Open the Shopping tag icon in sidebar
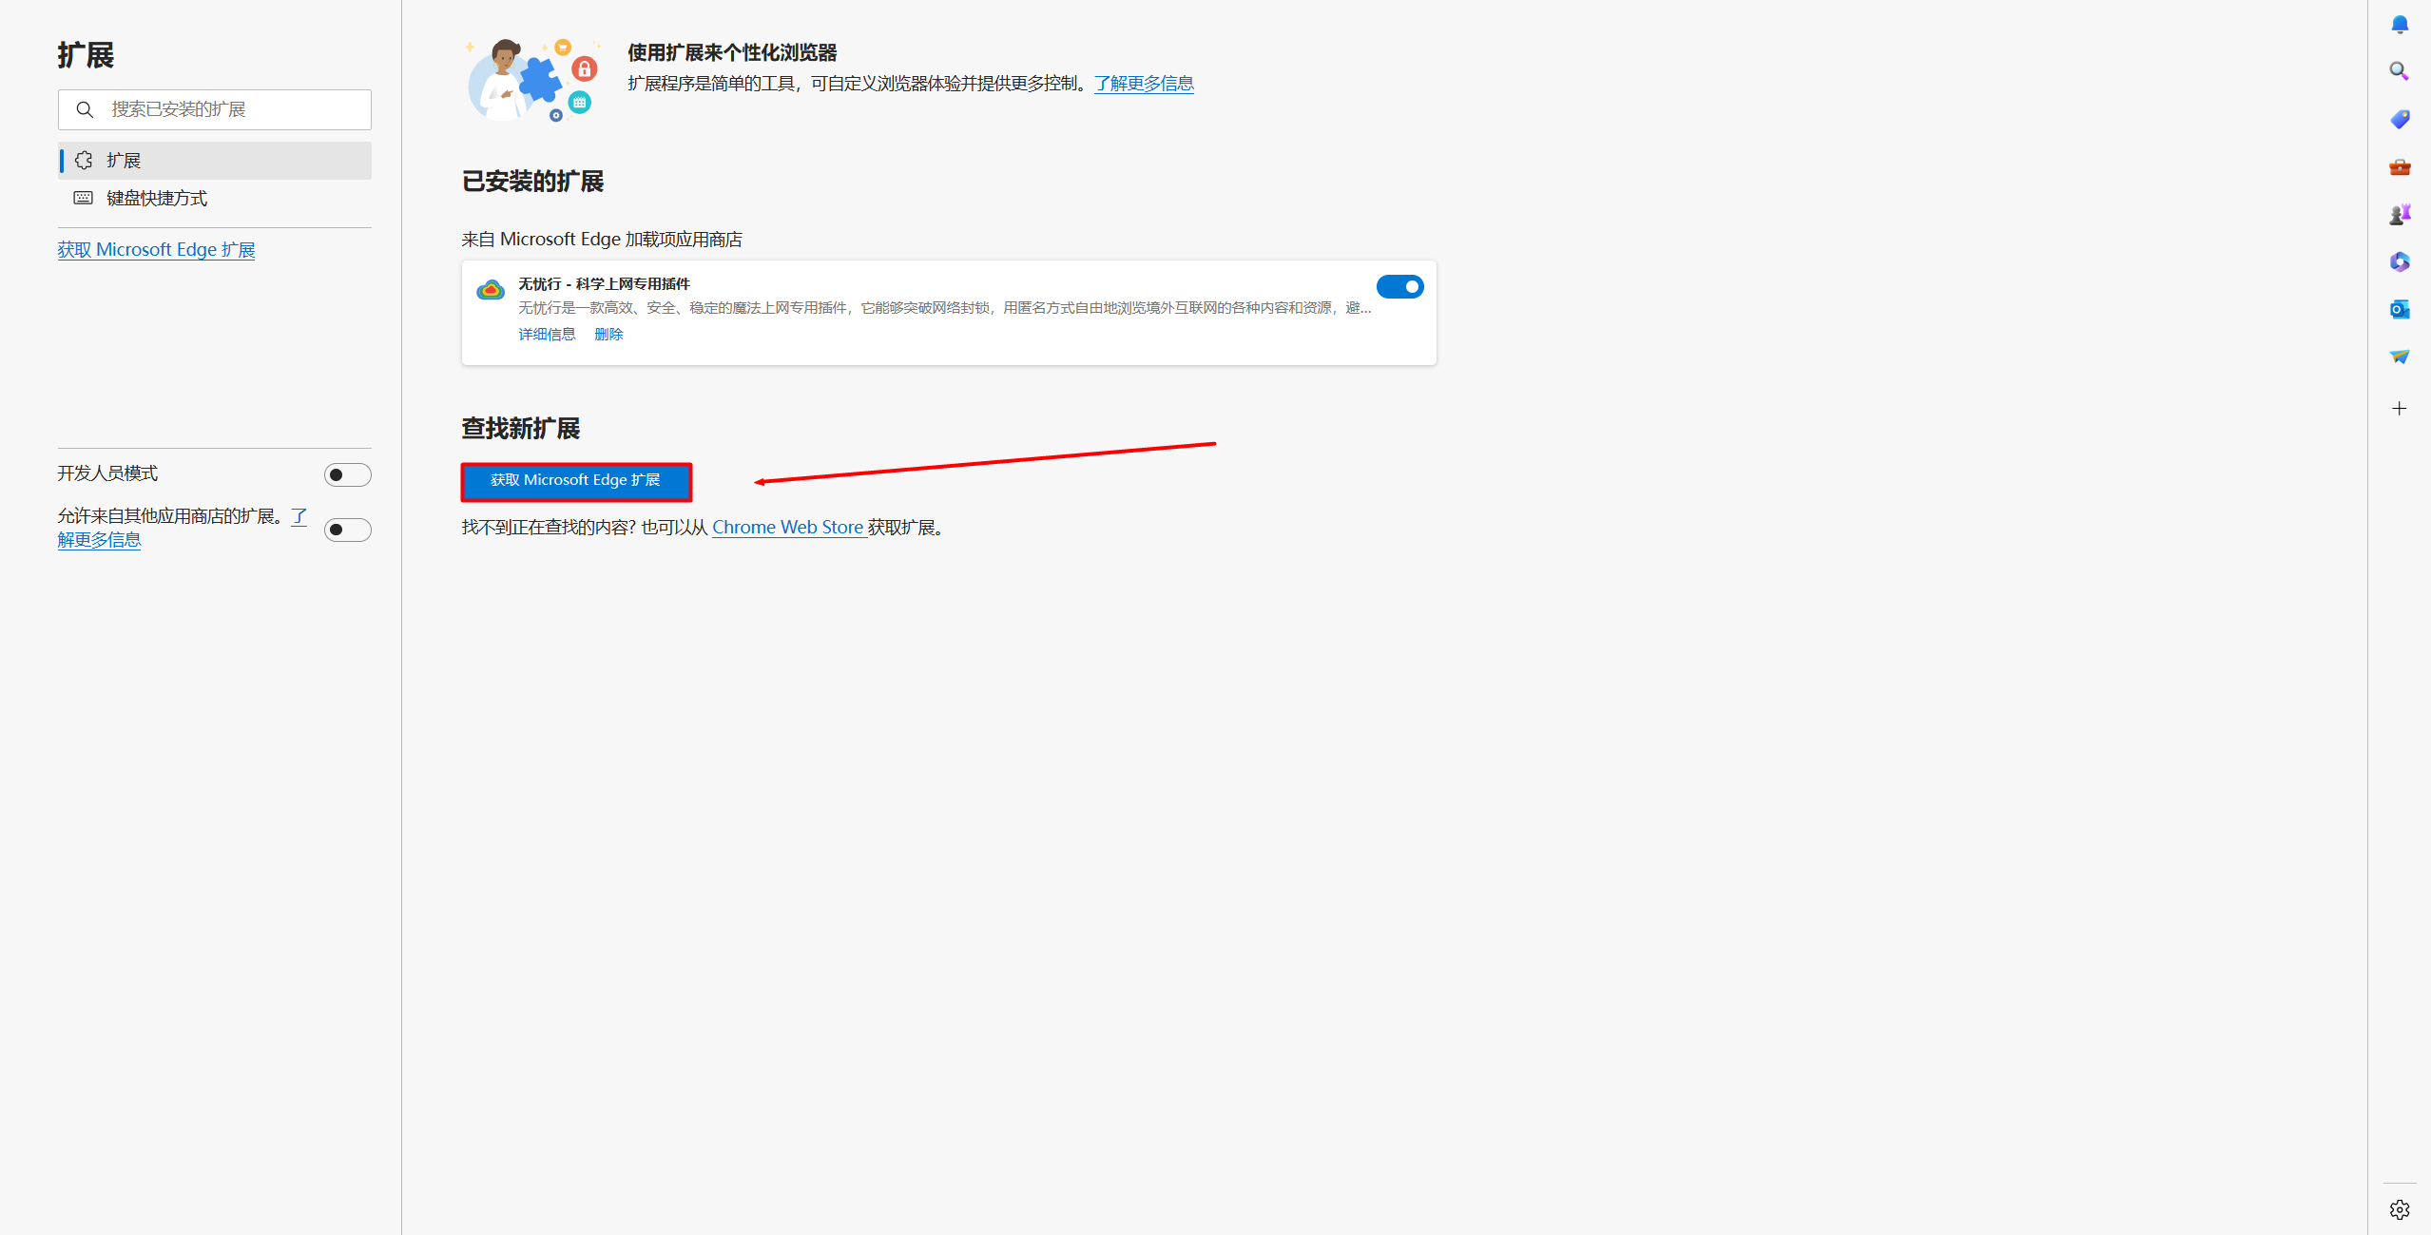The image size is (2431, 1235). point(2399,119)
